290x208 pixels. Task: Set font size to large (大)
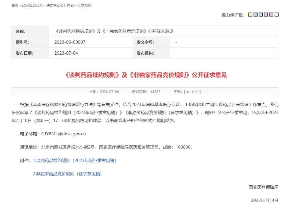click(188, 92)
